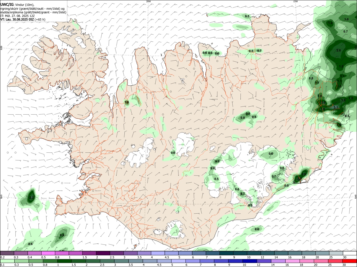Screen dimensions: 357x267
Task: Select the '0.1' label on the rain scale
Action: [x=3, y=265]
